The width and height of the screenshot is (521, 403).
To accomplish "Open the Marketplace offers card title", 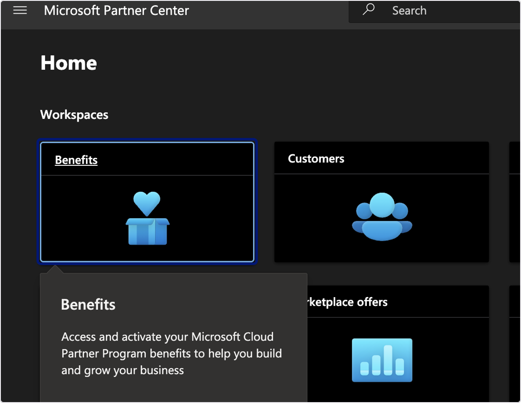I will 347,302.
